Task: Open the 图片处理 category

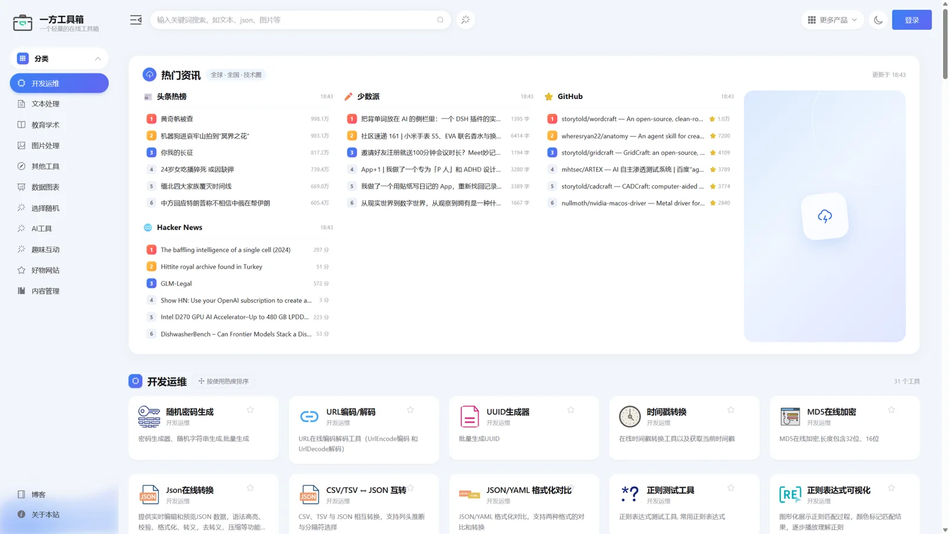Action: [59, 145]
